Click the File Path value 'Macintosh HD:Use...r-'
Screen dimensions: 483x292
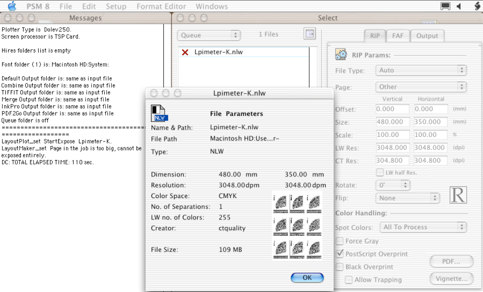pos(244,139)
